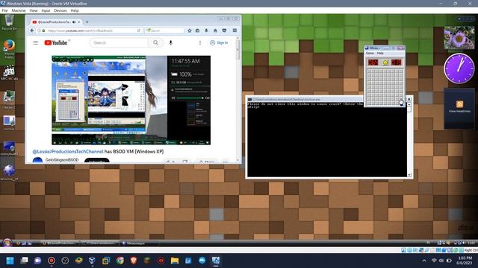Click the Pocket icon in Firefox toolbar
Viewport: 478px width, 268px height.
pyautogui.click(x=224, y=31)
